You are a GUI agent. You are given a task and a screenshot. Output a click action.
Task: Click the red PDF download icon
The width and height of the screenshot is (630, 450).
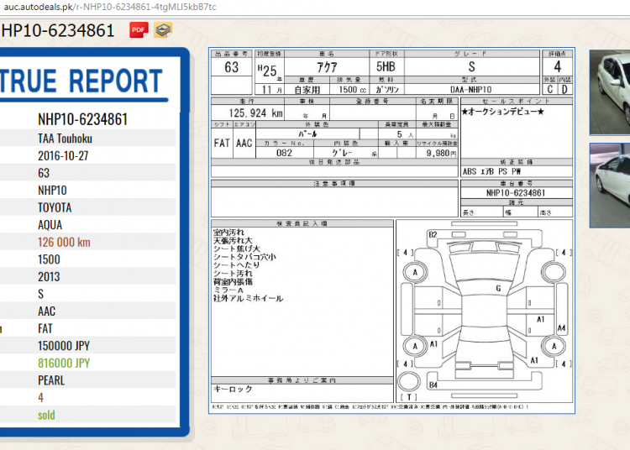coord(139,30)
